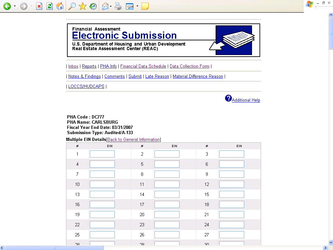Focus the EIN input field number 1

point(102,154)
